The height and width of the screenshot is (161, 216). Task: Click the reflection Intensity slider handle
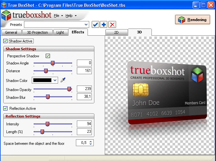(47, 124)
